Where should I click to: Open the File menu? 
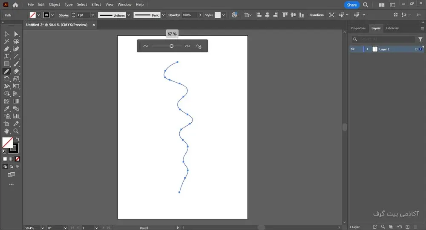(31, 5)
